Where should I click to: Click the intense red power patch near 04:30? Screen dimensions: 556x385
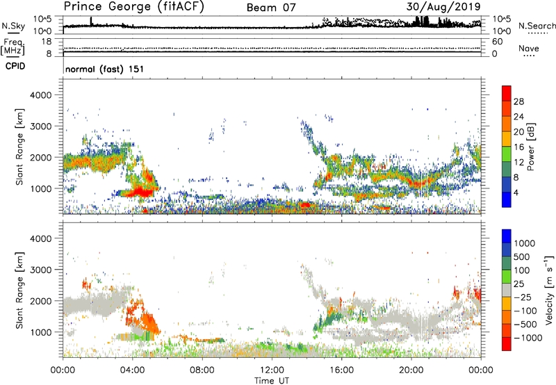coord(140,192)
